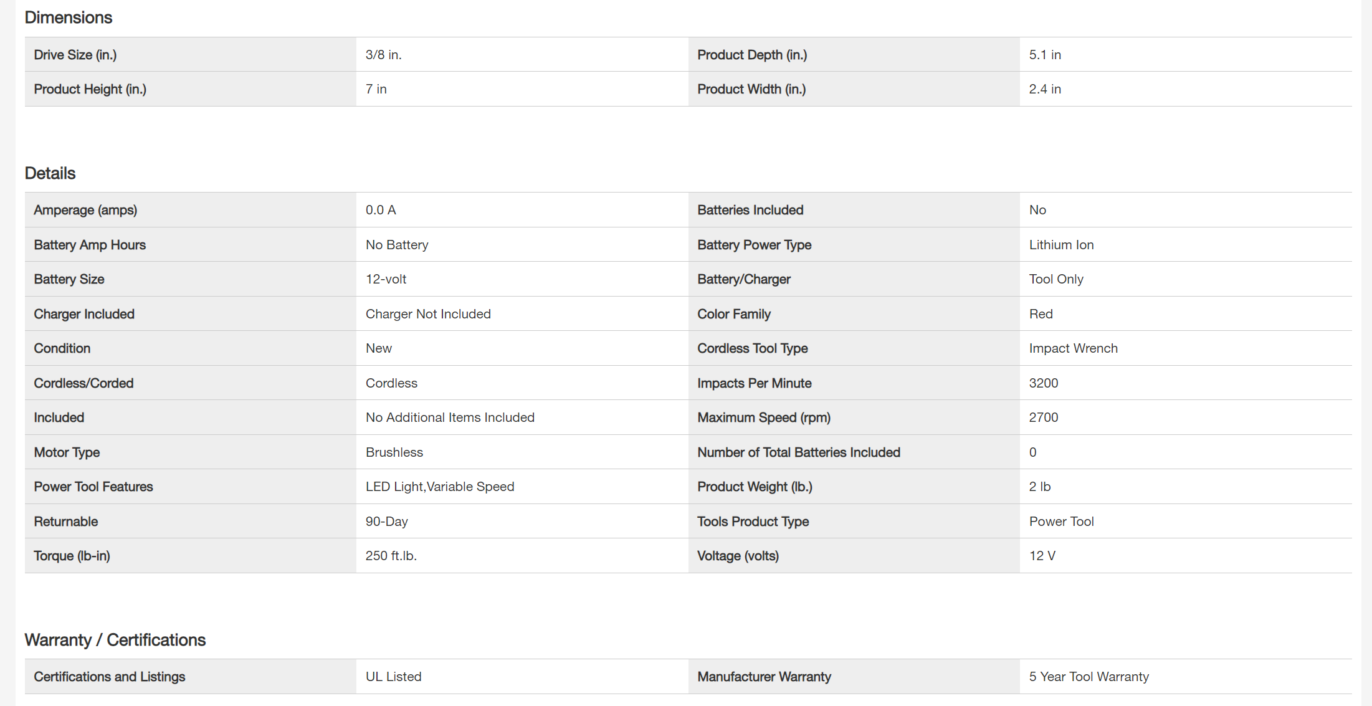Click the Impact Wrench tool type value
1372x706 pixels.
1073,348
